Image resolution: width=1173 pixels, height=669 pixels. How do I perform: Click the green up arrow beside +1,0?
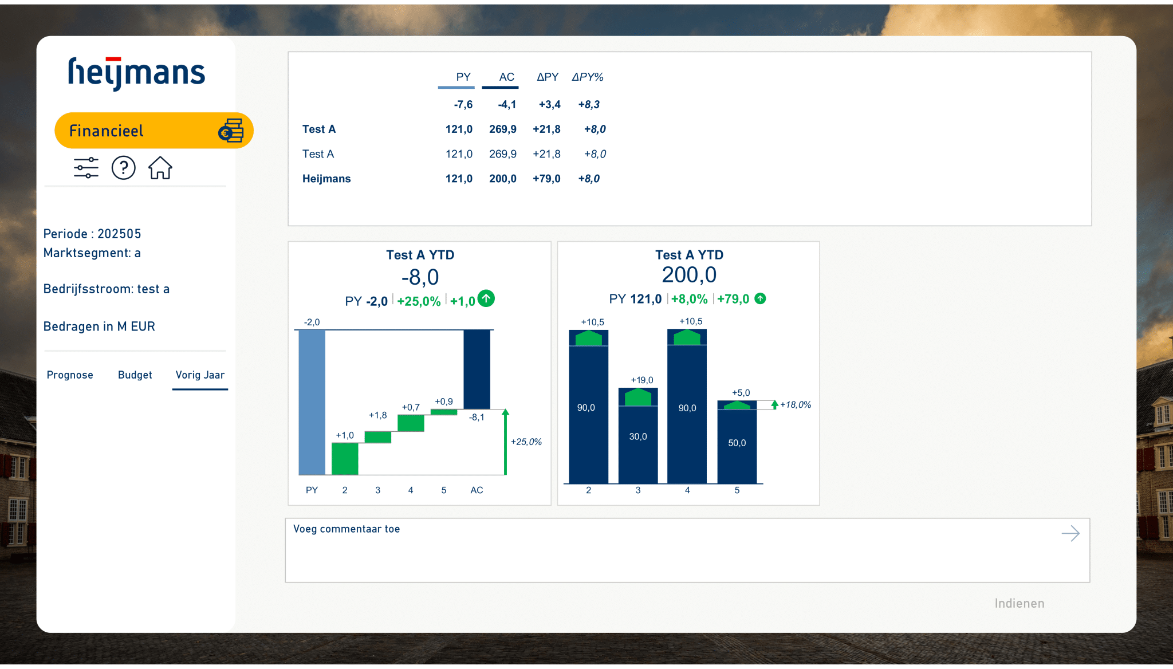coord(486,298)
